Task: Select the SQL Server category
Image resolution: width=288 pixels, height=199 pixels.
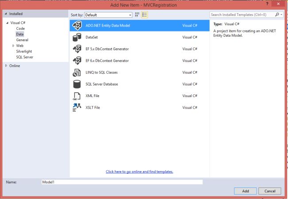Action: 25,57
